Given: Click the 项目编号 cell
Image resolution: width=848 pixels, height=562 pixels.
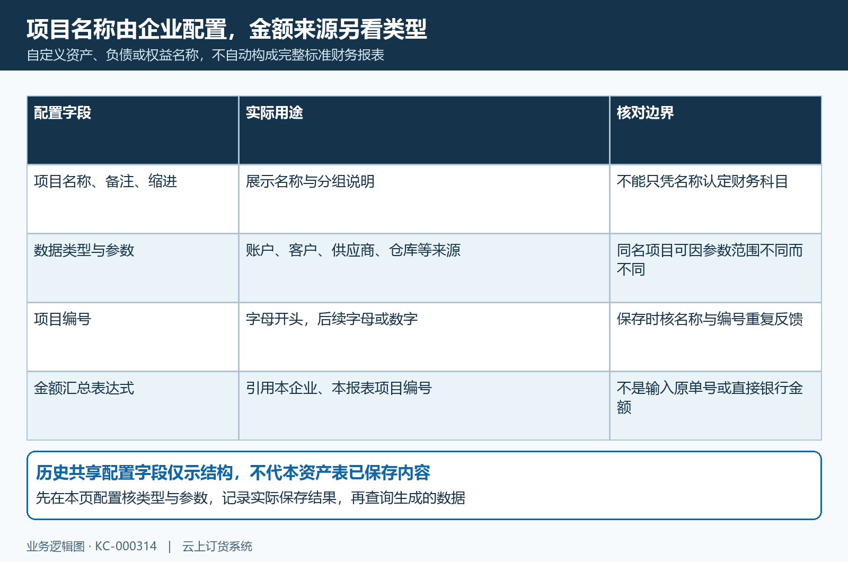Looking at the screenshot, I should [x=132, y=337].
